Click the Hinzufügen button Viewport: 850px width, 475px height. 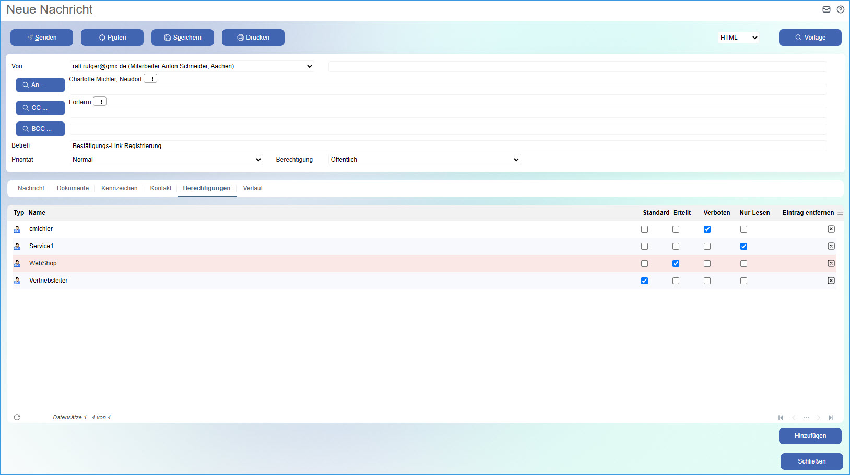(x=810, y=436)
